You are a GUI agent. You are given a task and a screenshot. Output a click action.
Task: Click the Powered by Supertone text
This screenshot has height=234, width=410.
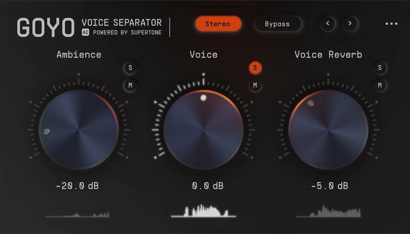(x=127, y=32)
